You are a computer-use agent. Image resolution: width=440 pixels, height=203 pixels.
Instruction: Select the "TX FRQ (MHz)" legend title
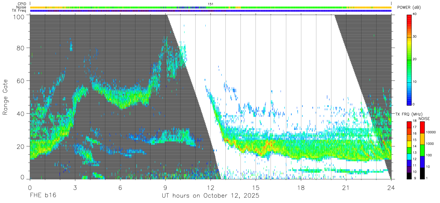408,114
